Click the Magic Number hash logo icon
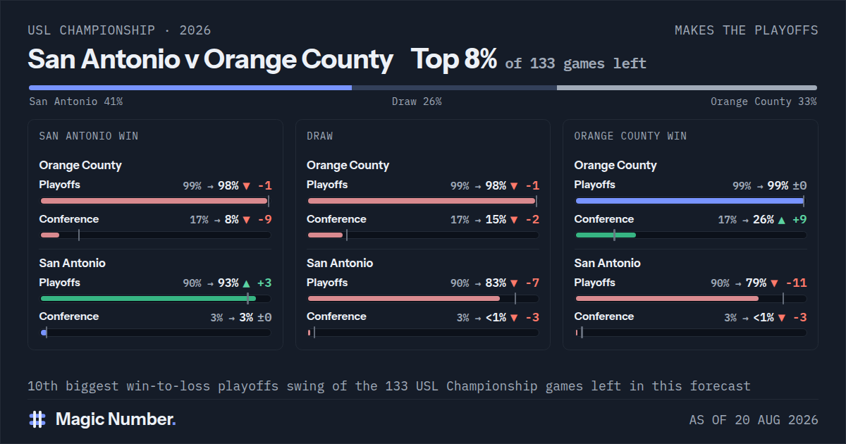The image size is (846, 444). click(37, 419)
